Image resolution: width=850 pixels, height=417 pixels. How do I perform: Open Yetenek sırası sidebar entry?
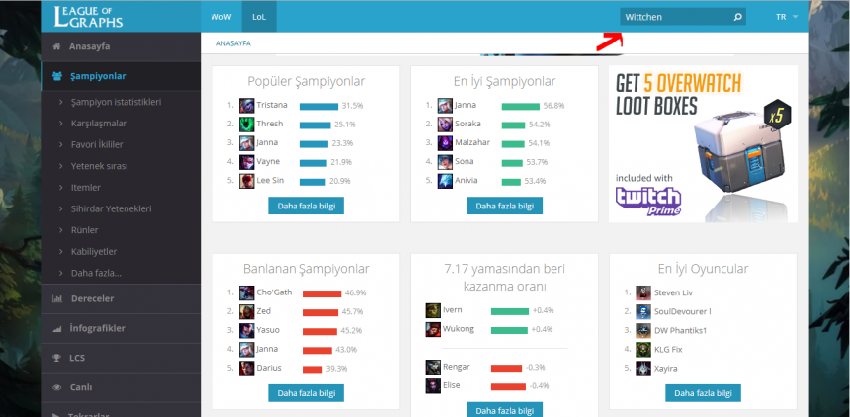coord(99,166)
